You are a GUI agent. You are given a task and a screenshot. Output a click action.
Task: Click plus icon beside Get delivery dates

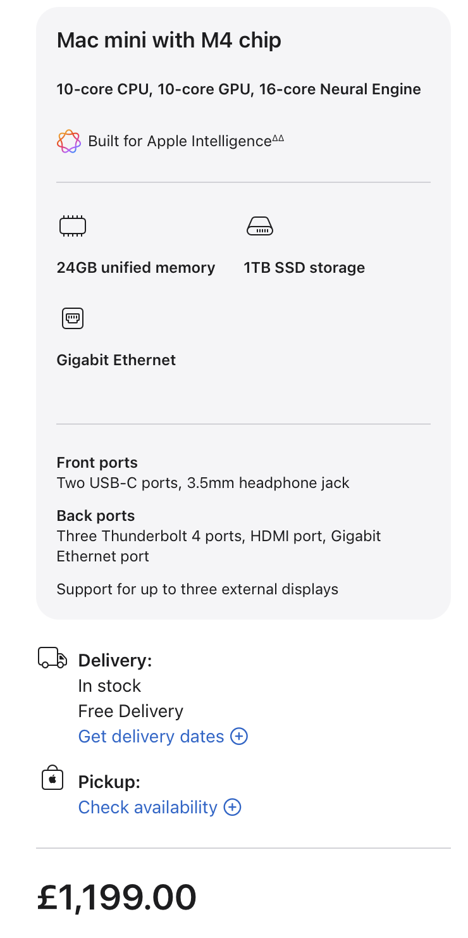click(x=239, y=737)
